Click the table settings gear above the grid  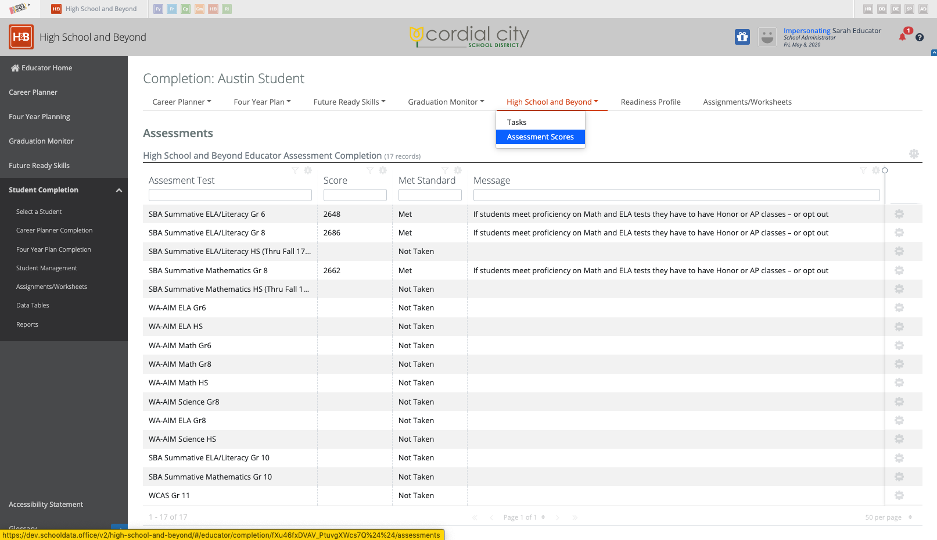(914, 153)
